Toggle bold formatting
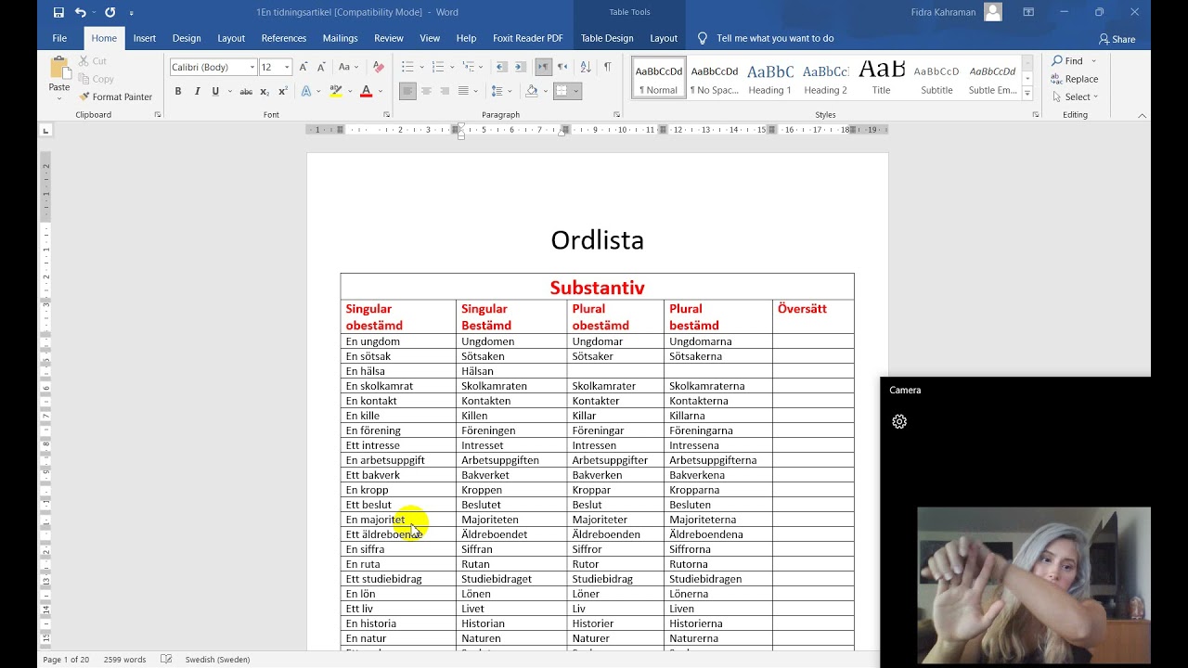1188x668 pixels. pos(178,91)
